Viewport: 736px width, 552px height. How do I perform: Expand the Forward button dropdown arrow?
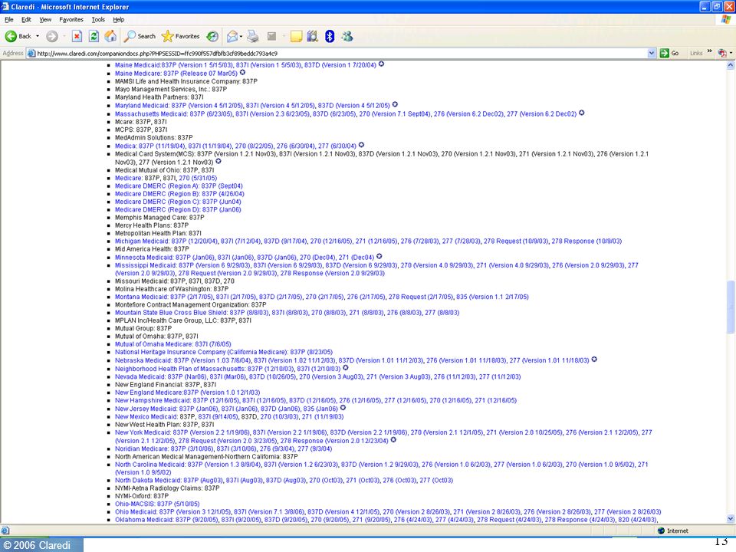coord(63,36)
